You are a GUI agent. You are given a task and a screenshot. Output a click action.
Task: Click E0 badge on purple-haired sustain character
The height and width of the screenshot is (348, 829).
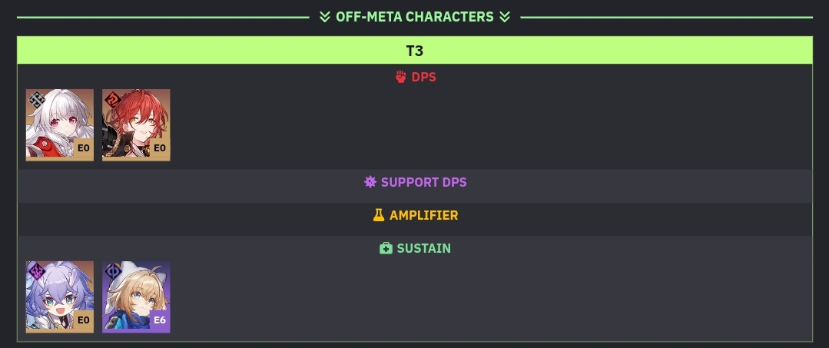click(x=83, y=320)
